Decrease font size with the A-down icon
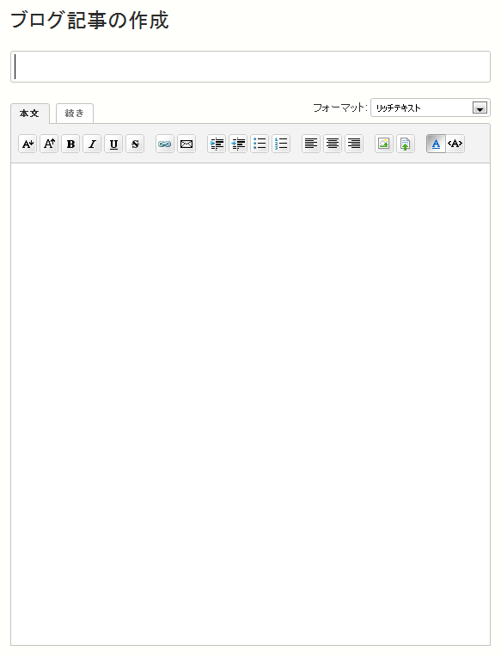This screenshot has width=501, height=657. [27, 144]
